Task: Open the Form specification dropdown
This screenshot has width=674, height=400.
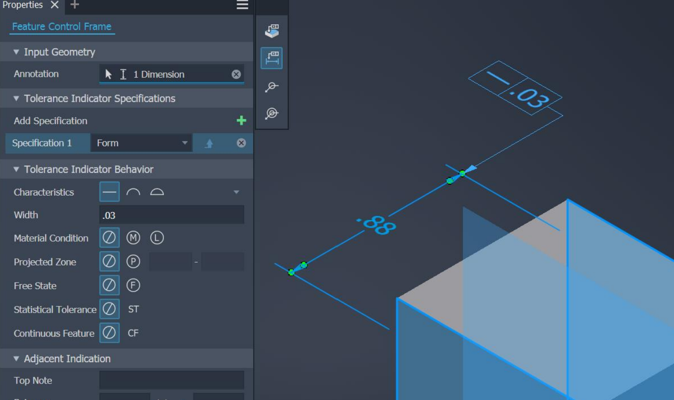Action: pos(141,143)
